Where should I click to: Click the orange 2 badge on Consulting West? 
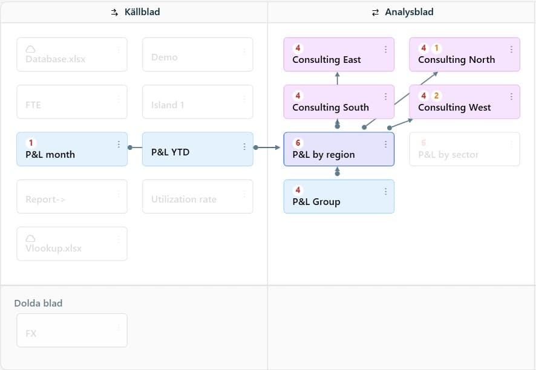click(437, 96)
